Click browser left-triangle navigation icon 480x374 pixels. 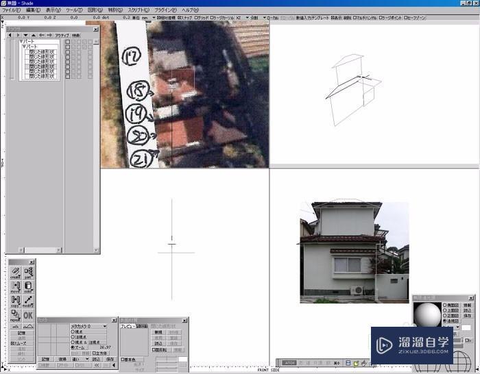pos(10,35)
